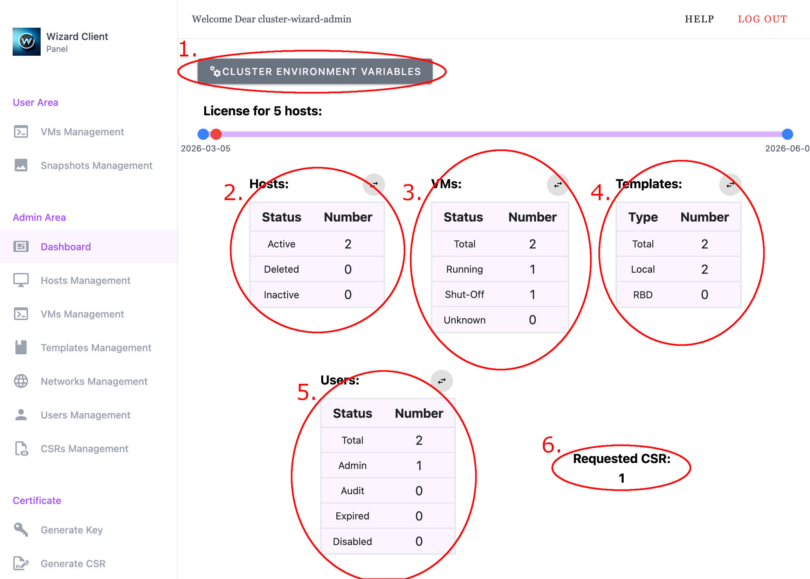Toggle the VMs card swap view button
Viewport: 810px width, 579px height.
point(558,184)
